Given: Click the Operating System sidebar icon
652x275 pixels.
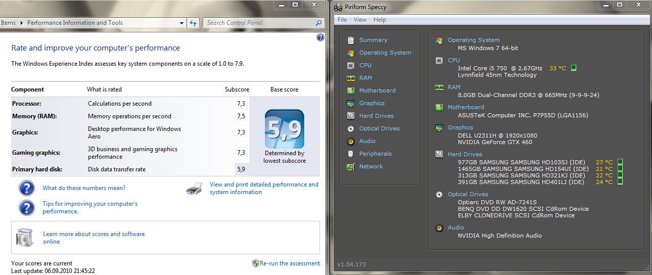Looking at the screenshot, I should [x=350, y=53].
